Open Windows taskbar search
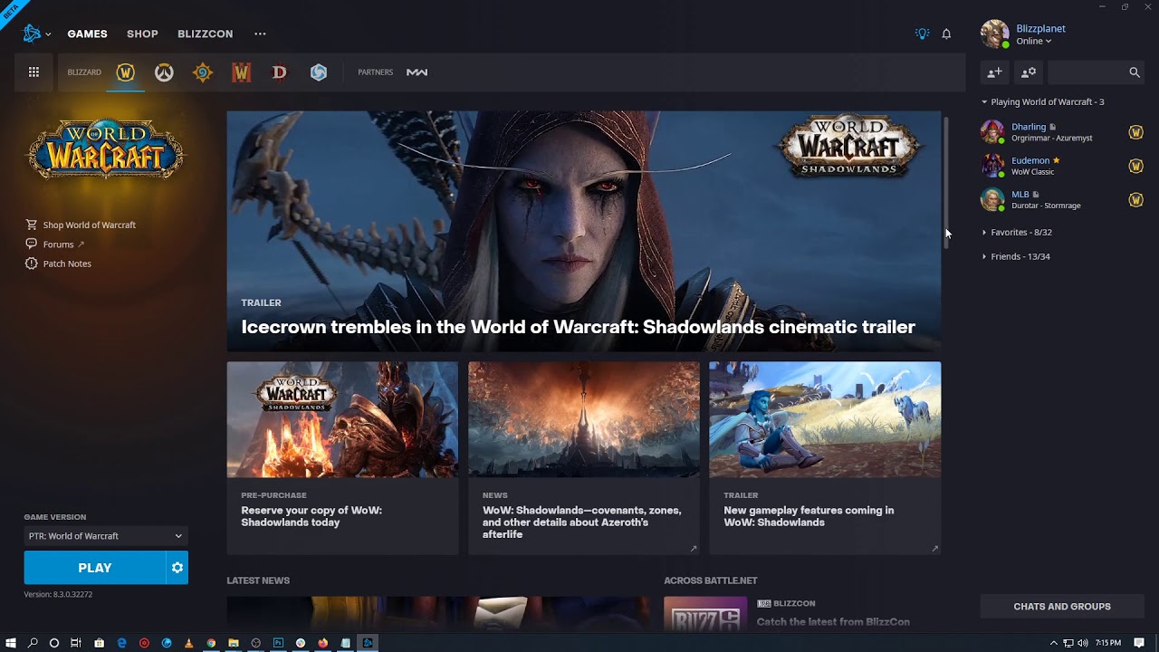Viewport: 1159px width, 652px height. pos(33,643)
